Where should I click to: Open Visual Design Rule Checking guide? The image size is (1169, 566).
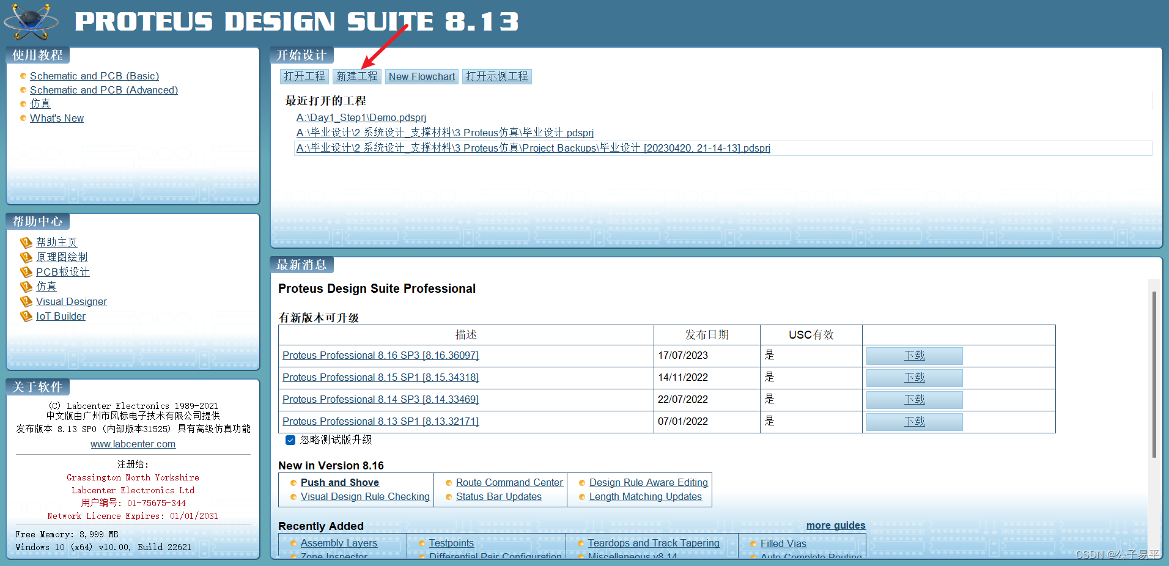(365, 497)
